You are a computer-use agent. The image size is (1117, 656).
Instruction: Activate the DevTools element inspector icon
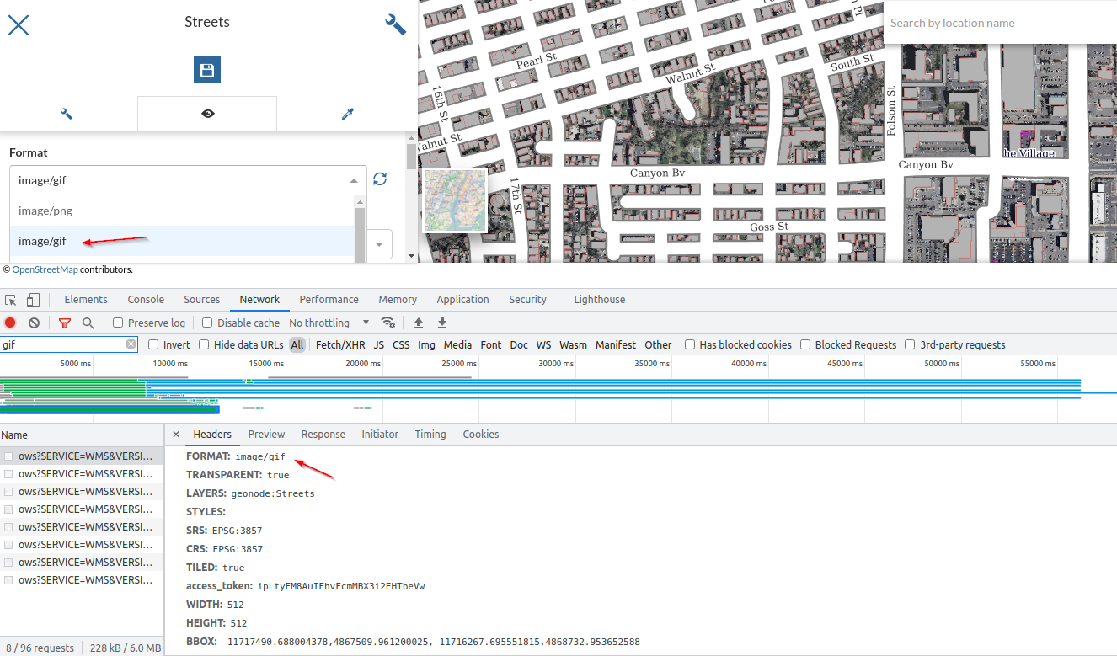[x=11, y=300]
